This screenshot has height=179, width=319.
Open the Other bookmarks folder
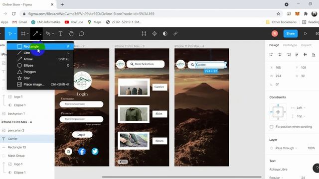281,22
